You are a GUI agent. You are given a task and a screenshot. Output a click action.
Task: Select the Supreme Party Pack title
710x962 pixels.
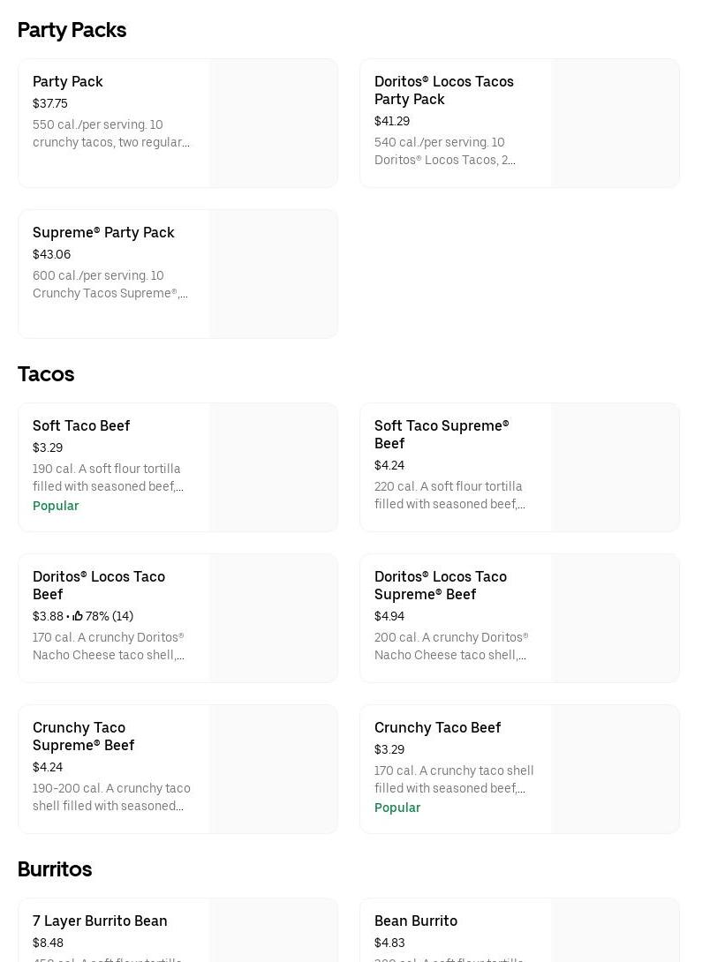point(103,232)
